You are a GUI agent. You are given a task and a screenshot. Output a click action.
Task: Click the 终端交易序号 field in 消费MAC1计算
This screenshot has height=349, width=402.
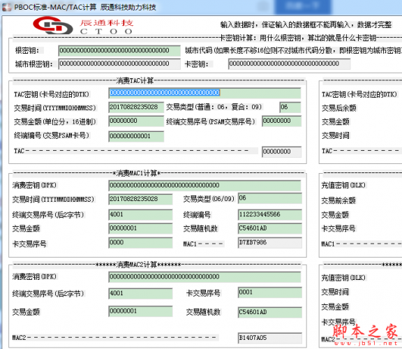tap(140, 214)
